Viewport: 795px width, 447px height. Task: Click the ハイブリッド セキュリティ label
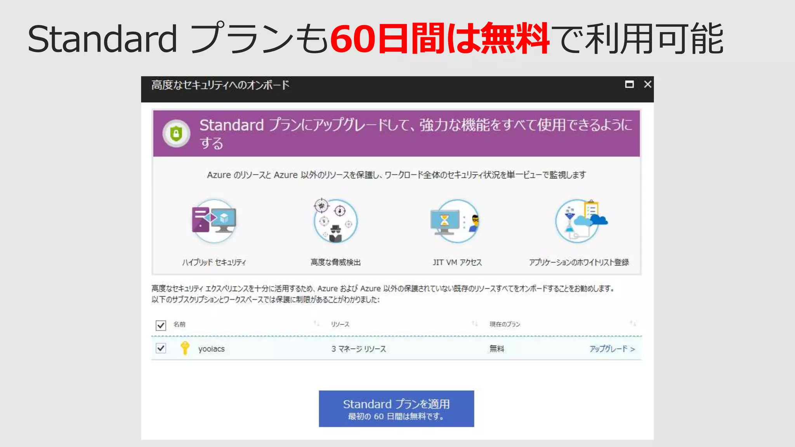pyautogui.click(x=214, y=262)
